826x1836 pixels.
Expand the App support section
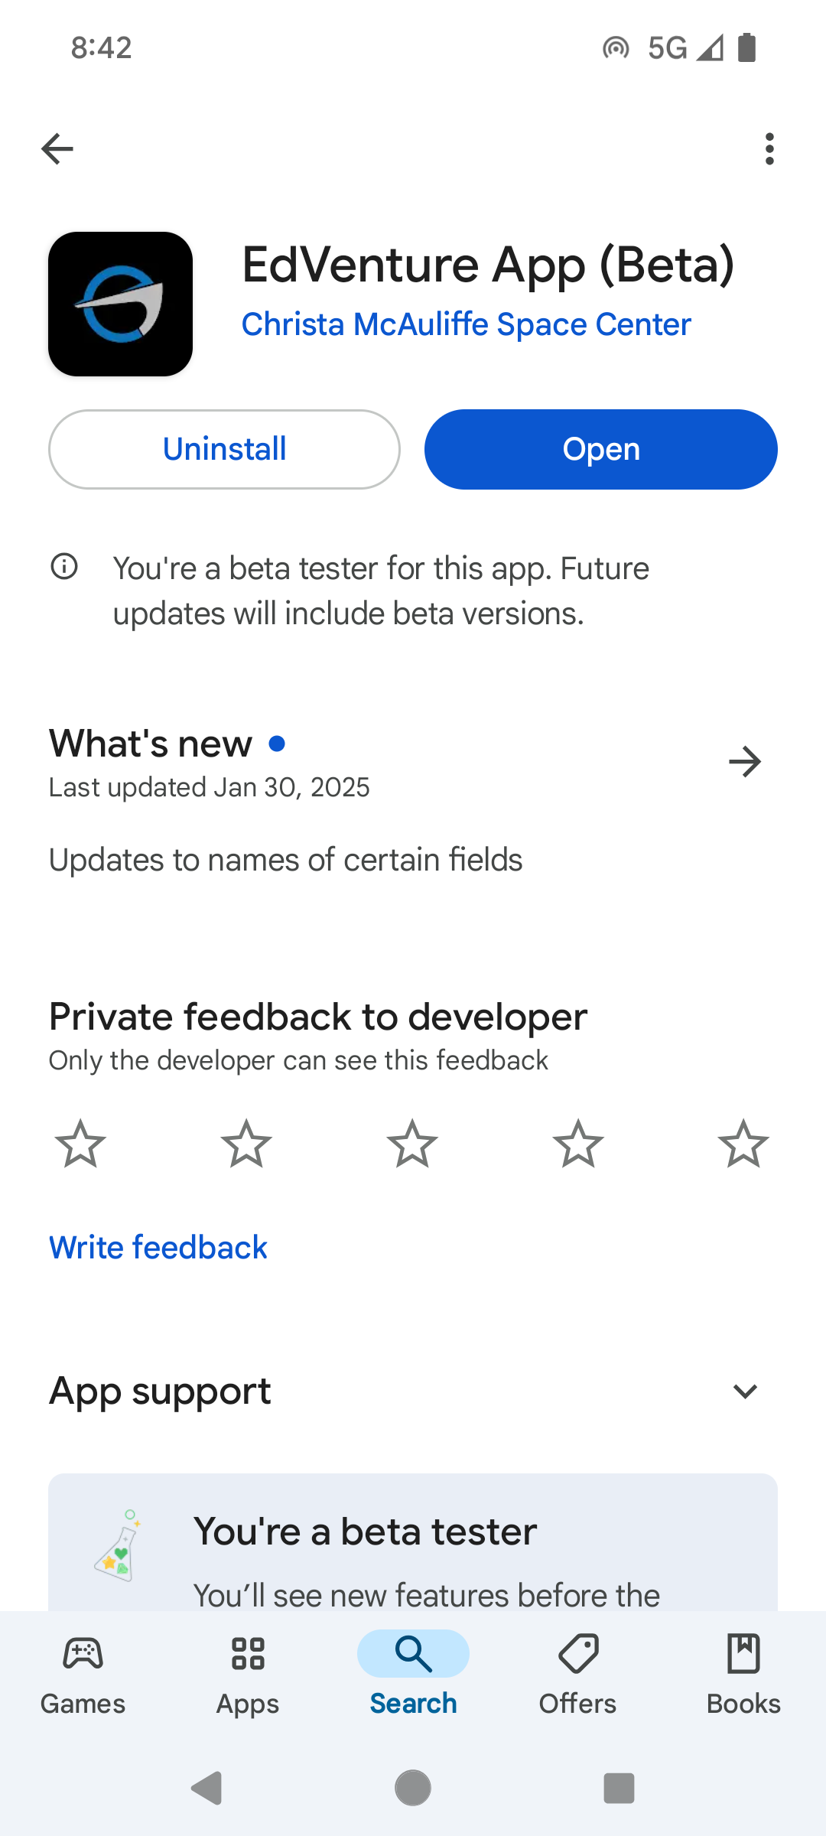pos(744,1391)
